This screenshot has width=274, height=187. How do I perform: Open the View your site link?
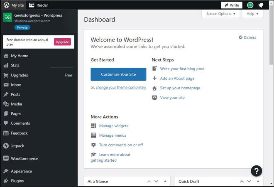tap(172, 98)
